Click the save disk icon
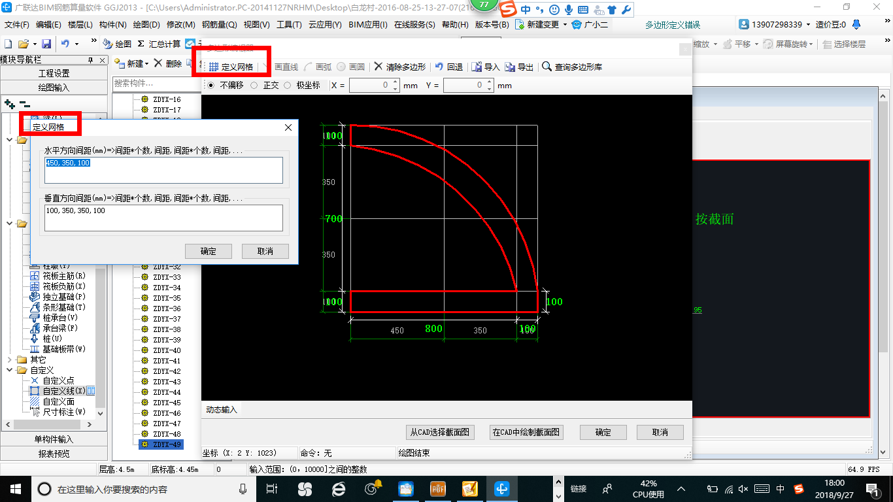This screenshot has width=893, height=502. tap(46, 44)
